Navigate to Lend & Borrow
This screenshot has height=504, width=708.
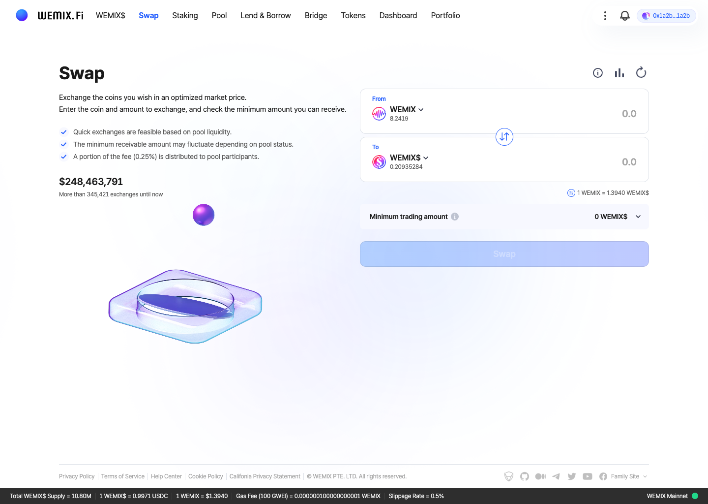point(265,15)
